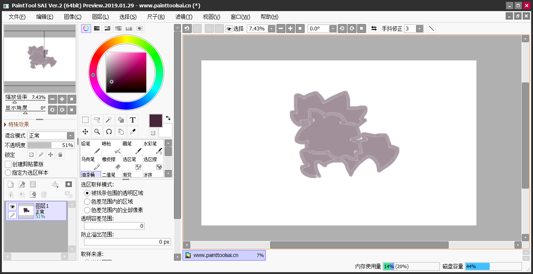Pick the 水彩笔 watercolor brush

click(153, 147)
